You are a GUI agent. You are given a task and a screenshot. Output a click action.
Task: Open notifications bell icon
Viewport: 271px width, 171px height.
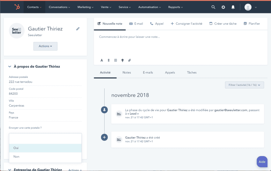click(x=233, y=7)
